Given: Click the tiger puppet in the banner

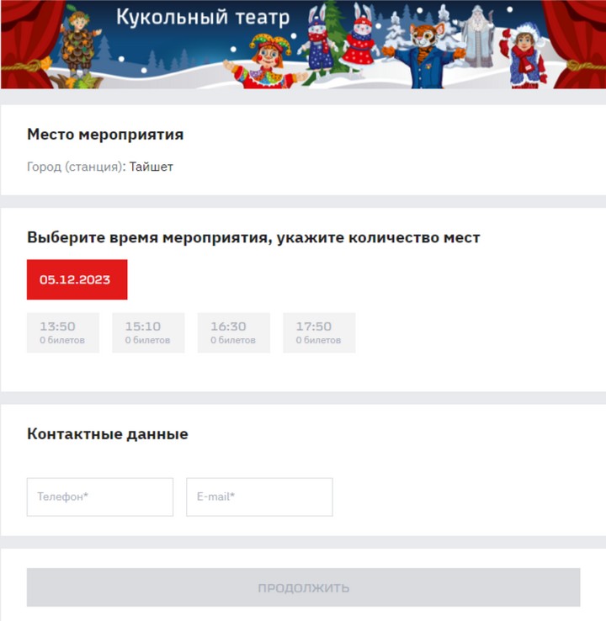Looking at the screenshot, I should coord(426,56).
